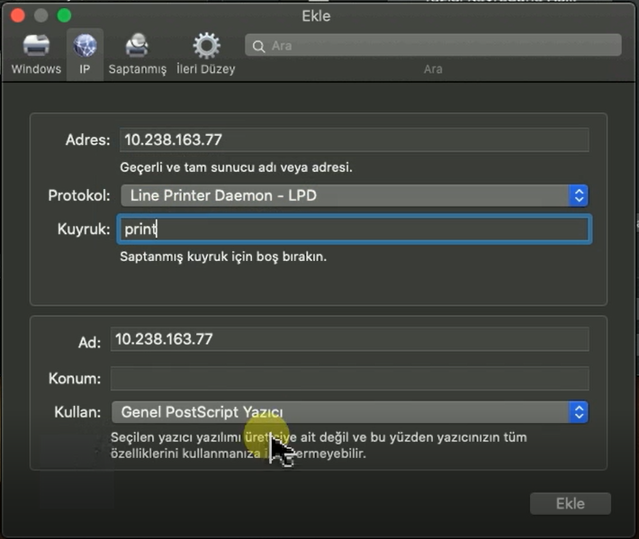Minimize the window using the yellow button

click(41, 15)
